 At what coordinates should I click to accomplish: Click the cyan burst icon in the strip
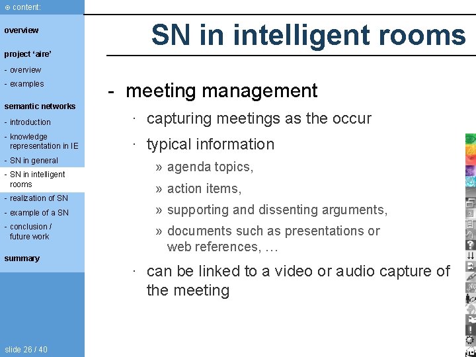tap(471, 181)
